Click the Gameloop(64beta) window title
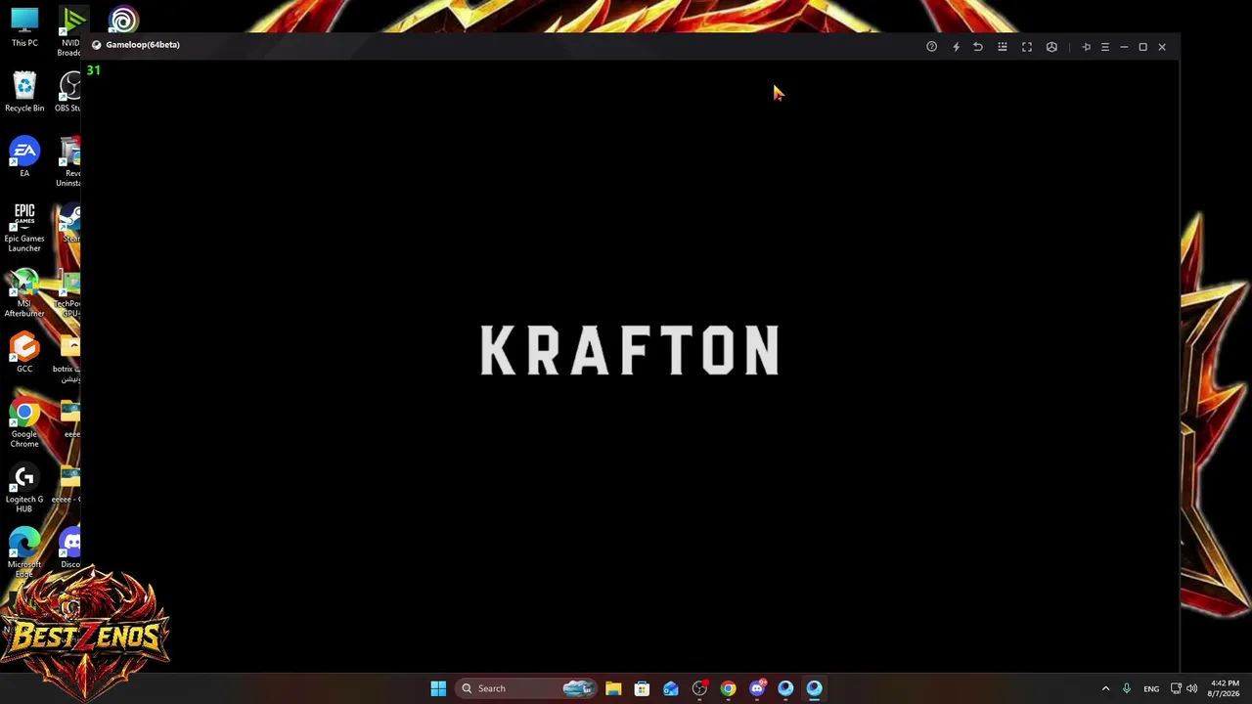Screen dimensions: 1252x704 [143, 45]
